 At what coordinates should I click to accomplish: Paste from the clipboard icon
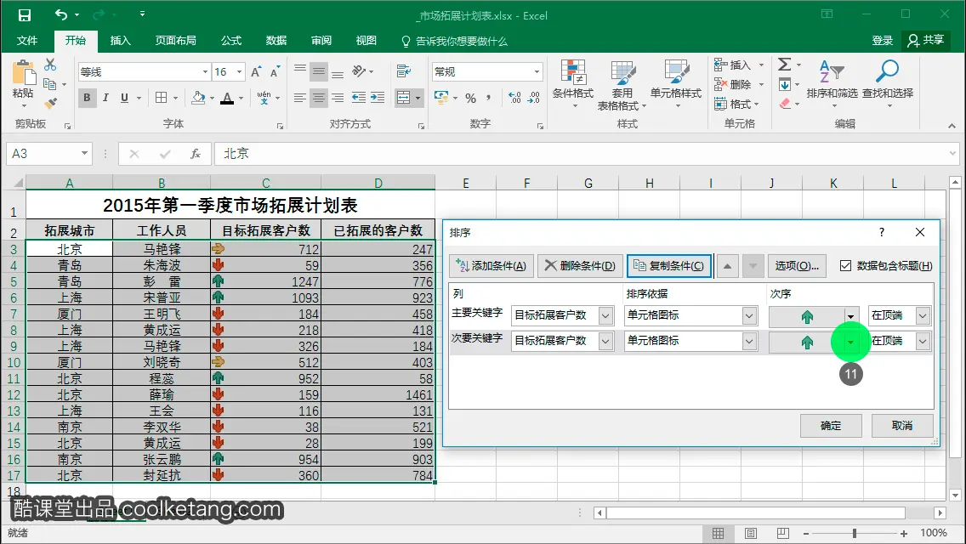(x=24, y=74)
